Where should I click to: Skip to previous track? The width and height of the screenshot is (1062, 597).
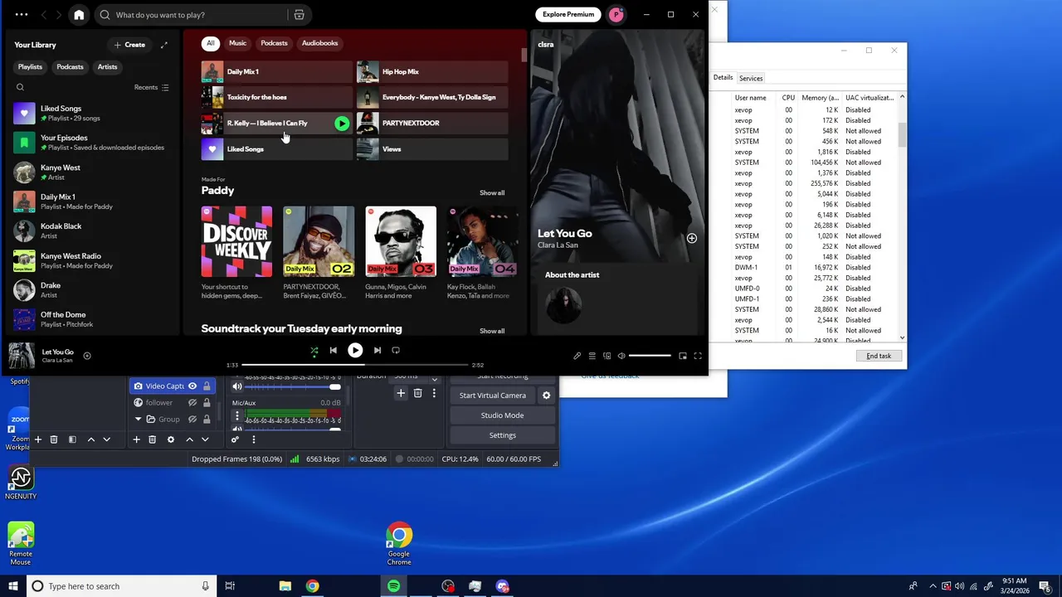(333, 350)
